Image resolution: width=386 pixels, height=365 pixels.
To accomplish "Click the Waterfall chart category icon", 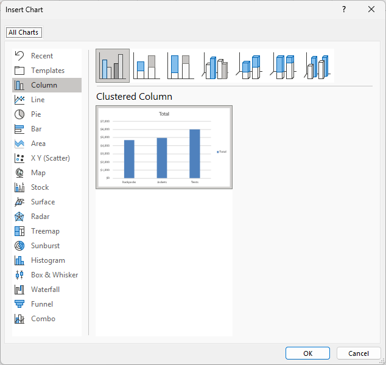I will 19,289.
